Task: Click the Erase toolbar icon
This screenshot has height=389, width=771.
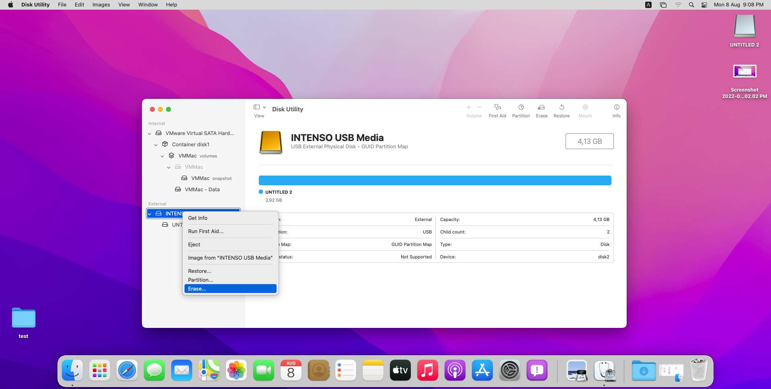Action: pyautogui.click(x=541, y=107)
